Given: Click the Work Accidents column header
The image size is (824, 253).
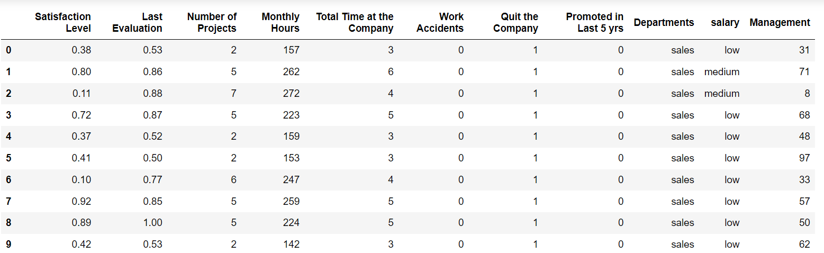Looking at the screenshot, I should click(440, 23).
